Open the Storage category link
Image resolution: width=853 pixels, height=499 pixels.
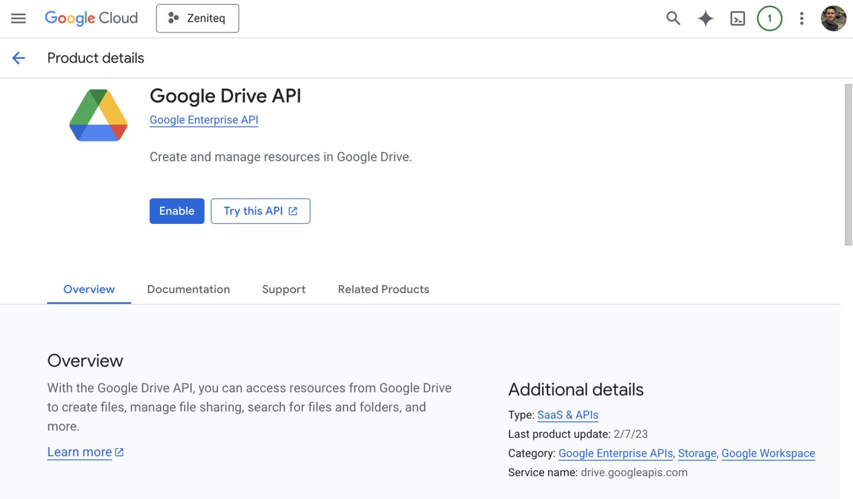coord(697,453)
